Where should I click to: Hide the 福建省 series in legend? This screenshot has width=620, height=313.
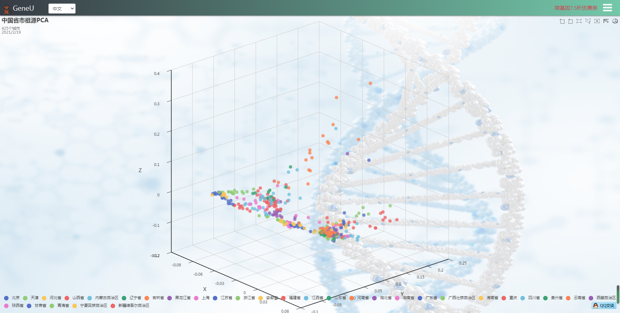pyautogui.click(x=291, y=298)
